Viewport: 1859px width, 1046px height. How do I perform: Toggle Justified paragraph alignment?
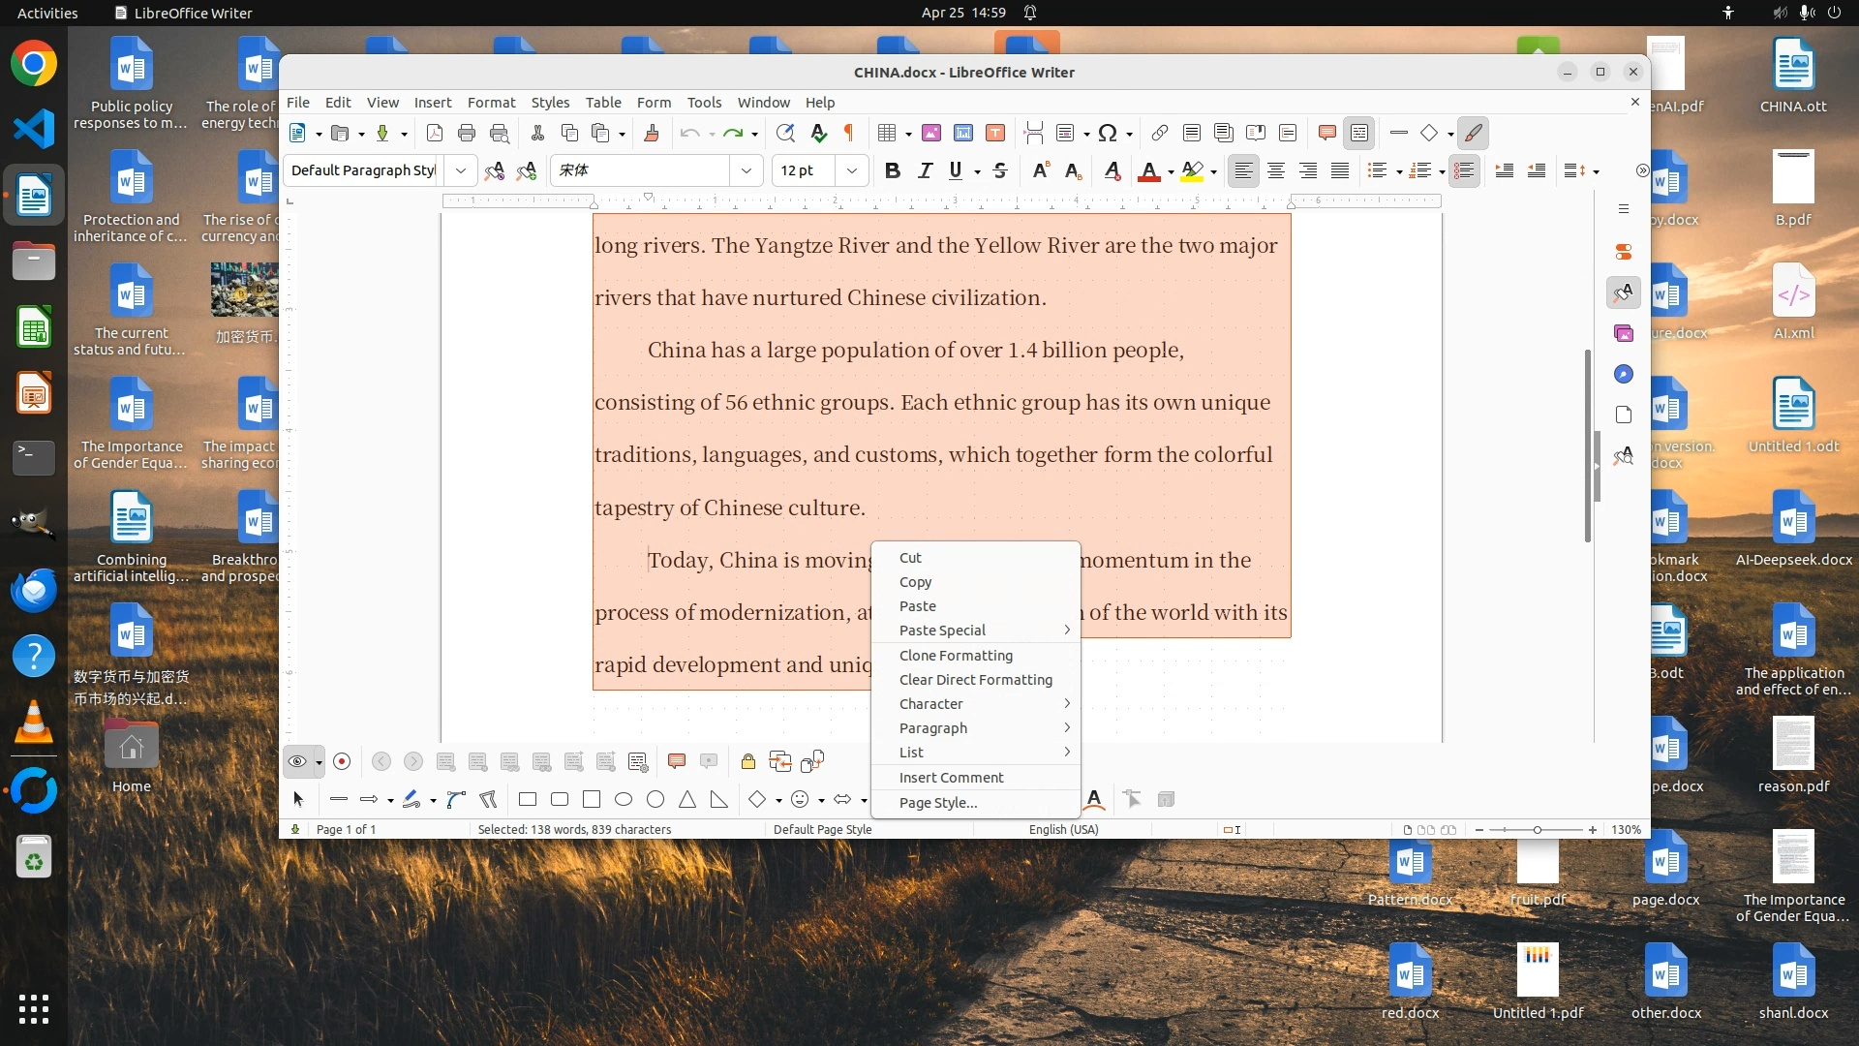coord(1340,170)
